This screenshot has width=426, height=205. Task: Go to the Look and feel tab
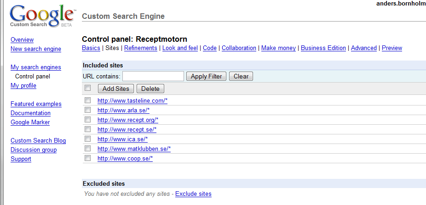coord(180,48)
